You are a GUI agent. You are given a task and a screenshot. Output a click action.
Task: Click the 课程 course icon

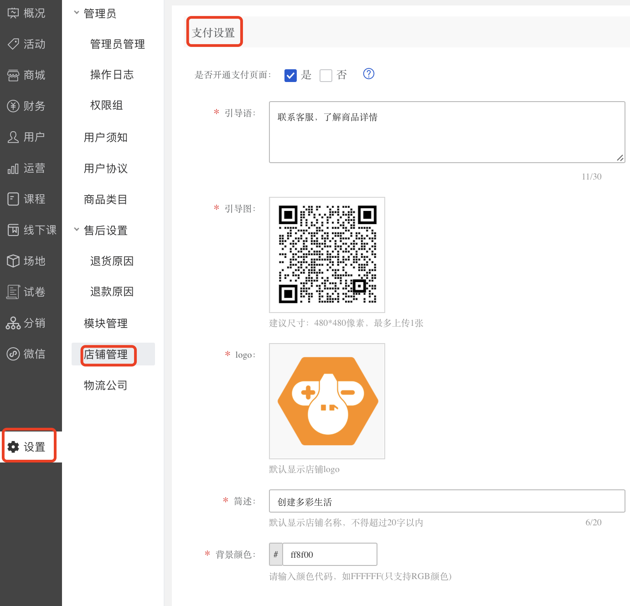[x=13, y=199]
